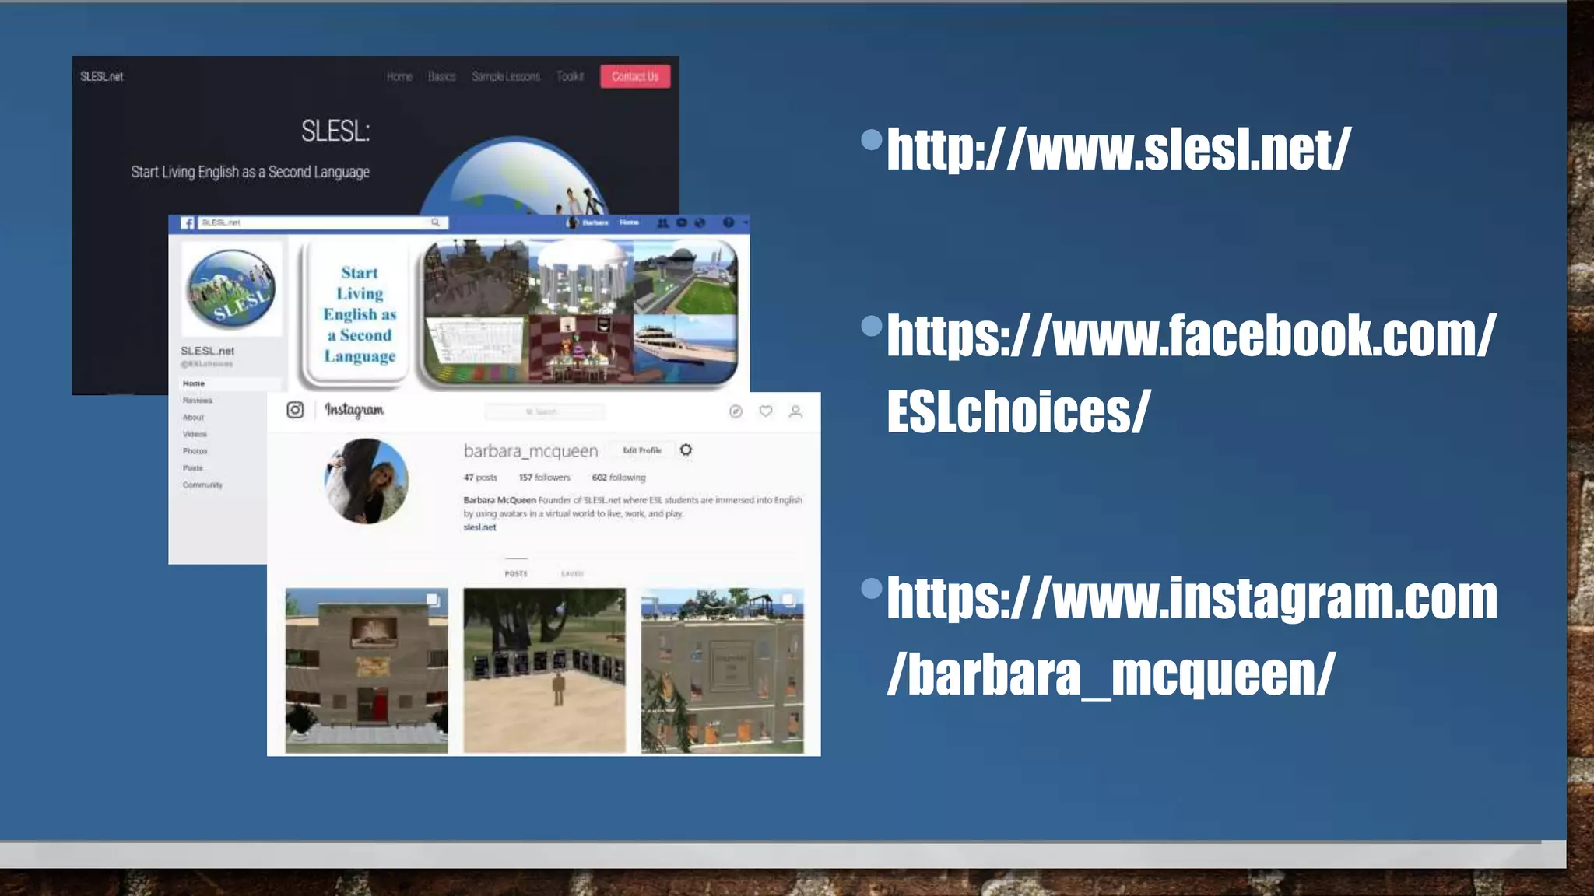Open Instagram explore compass icon
This screenshot has width=1594, height=896.
[x=736, y=411]
